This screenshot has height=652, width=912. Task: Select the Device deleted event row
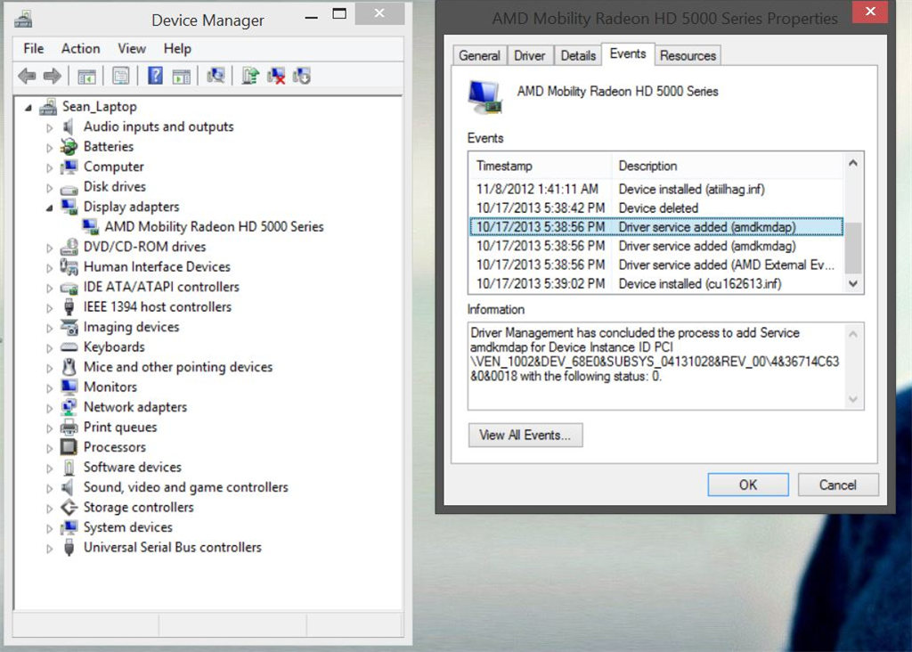pos(656,208)
